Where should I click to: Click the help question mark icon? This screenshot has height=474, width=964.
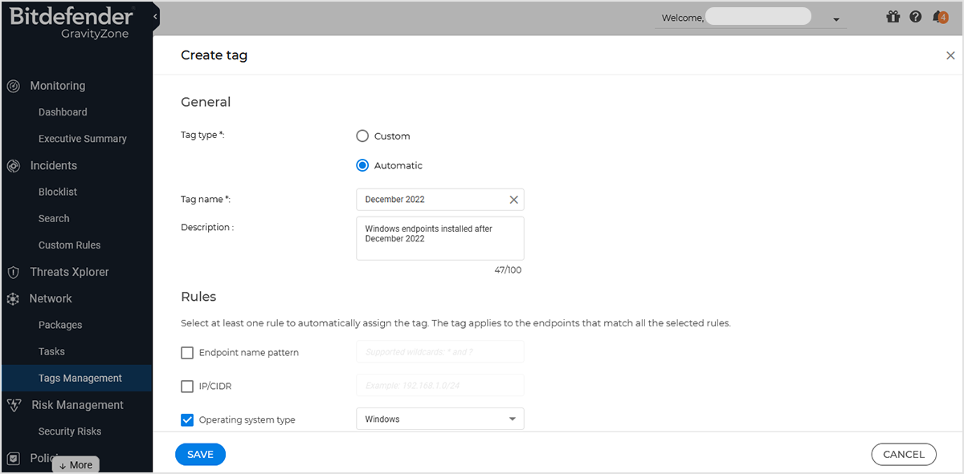click(915, 16)
